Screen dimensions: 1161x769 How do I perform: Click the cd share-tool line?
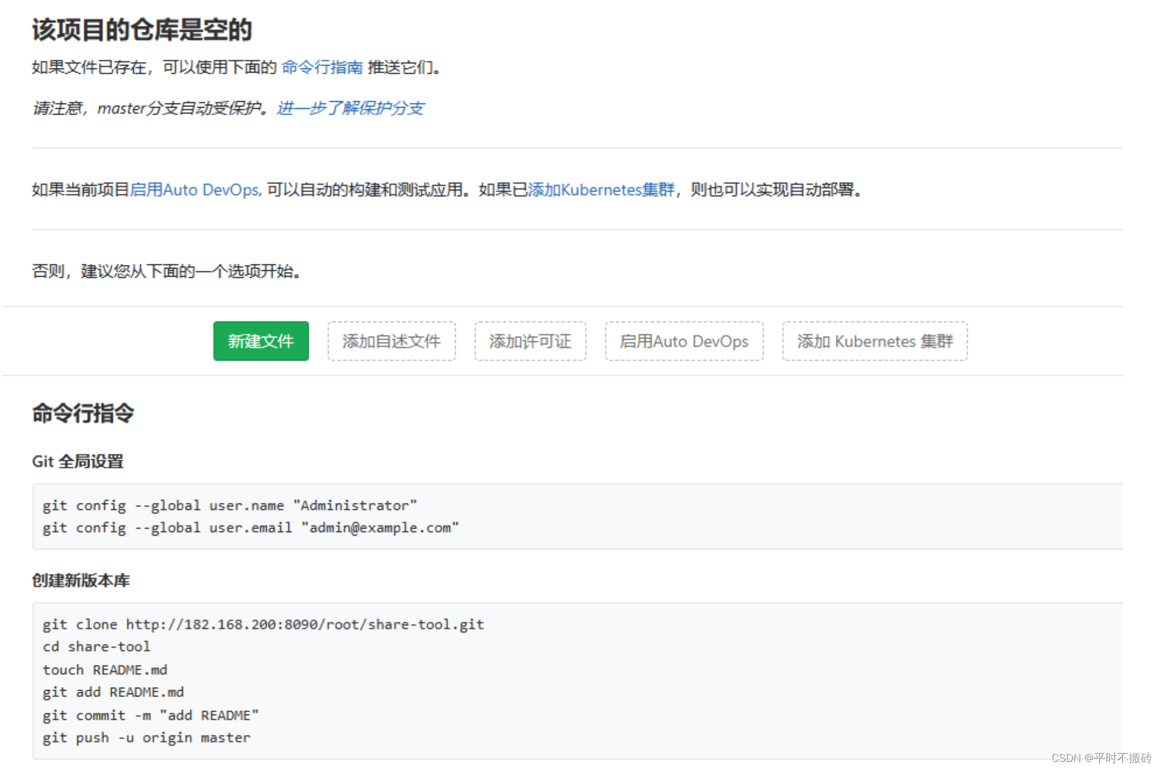(97, 647)
